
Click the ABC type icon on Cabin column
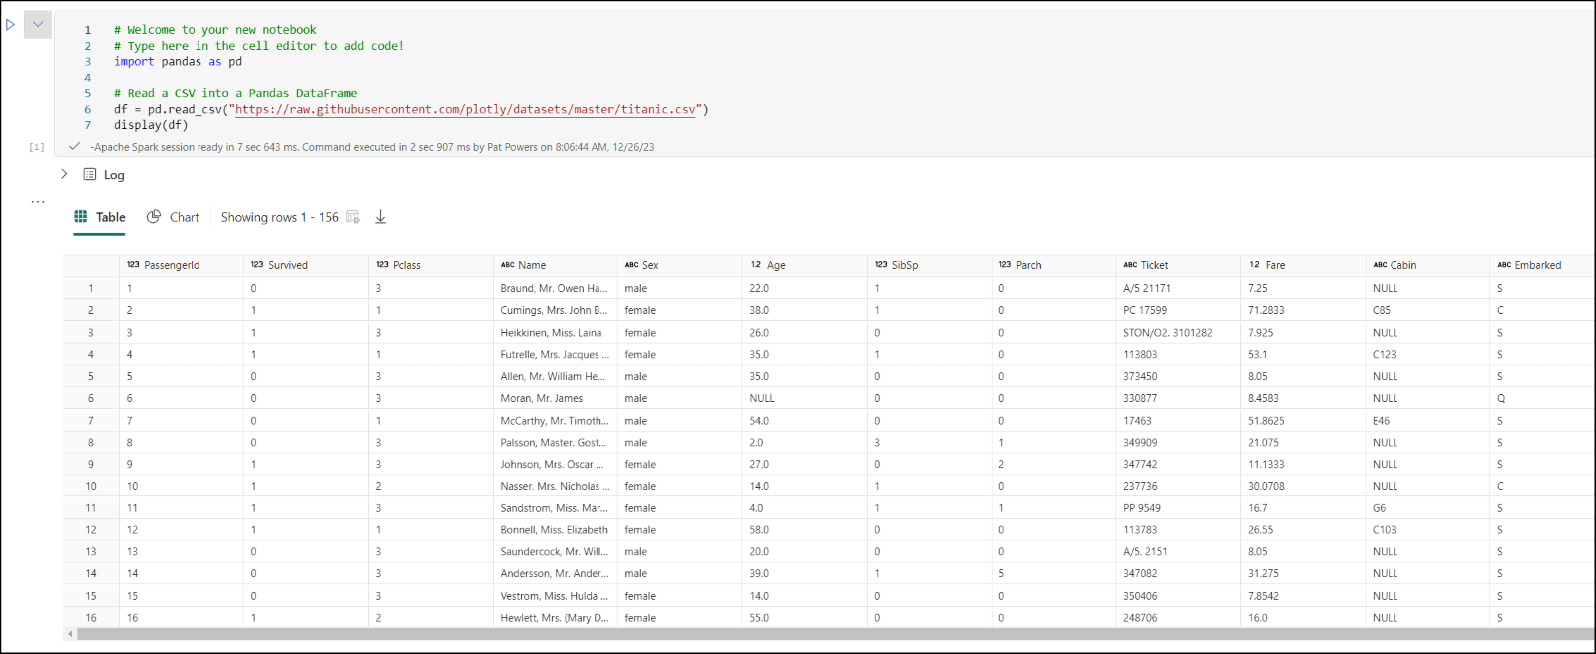pos(1380,265)
